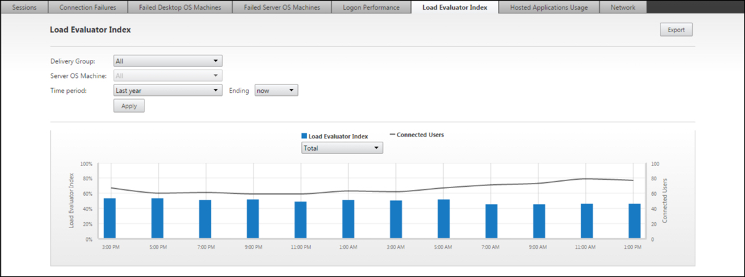Click the Apply button
Viewport: 745px width, 277px height.
point(129,106)
